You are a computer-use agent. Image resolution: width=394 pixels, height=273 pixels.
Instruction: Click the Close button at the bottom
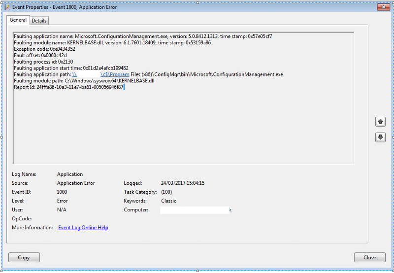(x=370, y=257)
